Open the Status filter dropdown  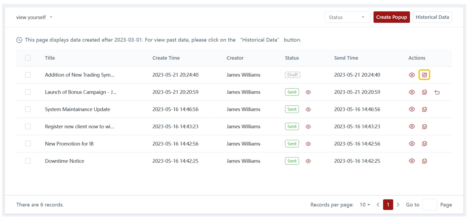click(347, 17)
